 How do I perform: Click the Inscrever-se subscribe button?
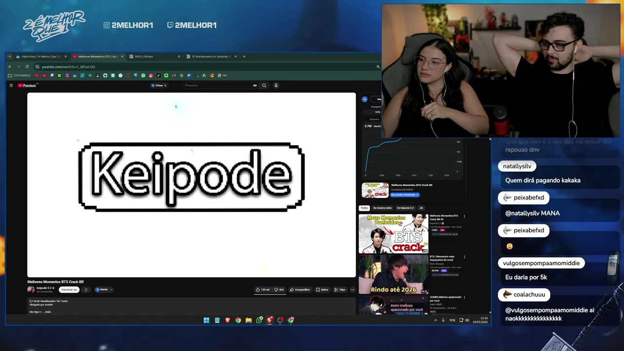(x=69, y=290)
